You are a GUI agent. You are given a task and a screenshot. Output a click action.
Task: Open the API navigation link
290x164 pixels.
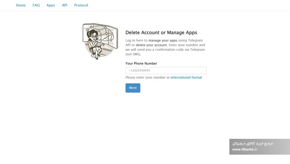(x=65, y=5)
